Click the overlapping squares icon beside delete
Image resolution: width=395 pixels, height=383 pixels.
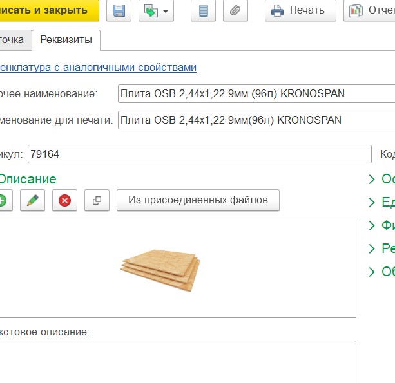click(97, 201)
